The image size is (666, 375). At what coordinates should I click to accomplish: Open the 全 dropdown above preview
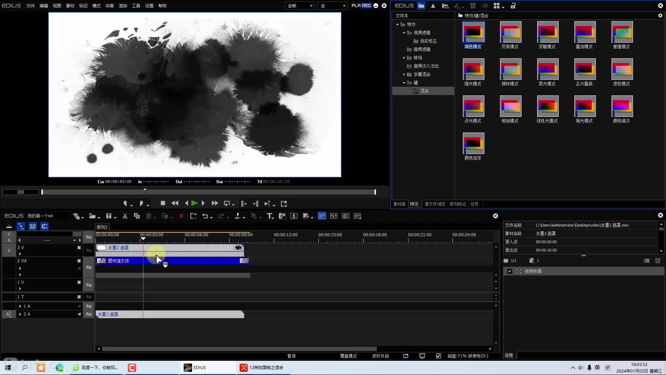click(x=332, y=6)
